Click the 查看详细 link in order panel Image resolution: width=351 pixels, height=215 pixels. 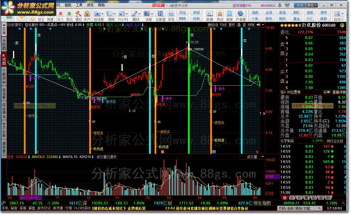(x=339, y=92)
